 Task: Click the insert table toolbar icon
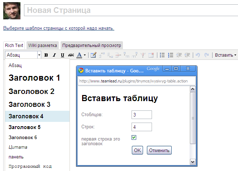94,55
